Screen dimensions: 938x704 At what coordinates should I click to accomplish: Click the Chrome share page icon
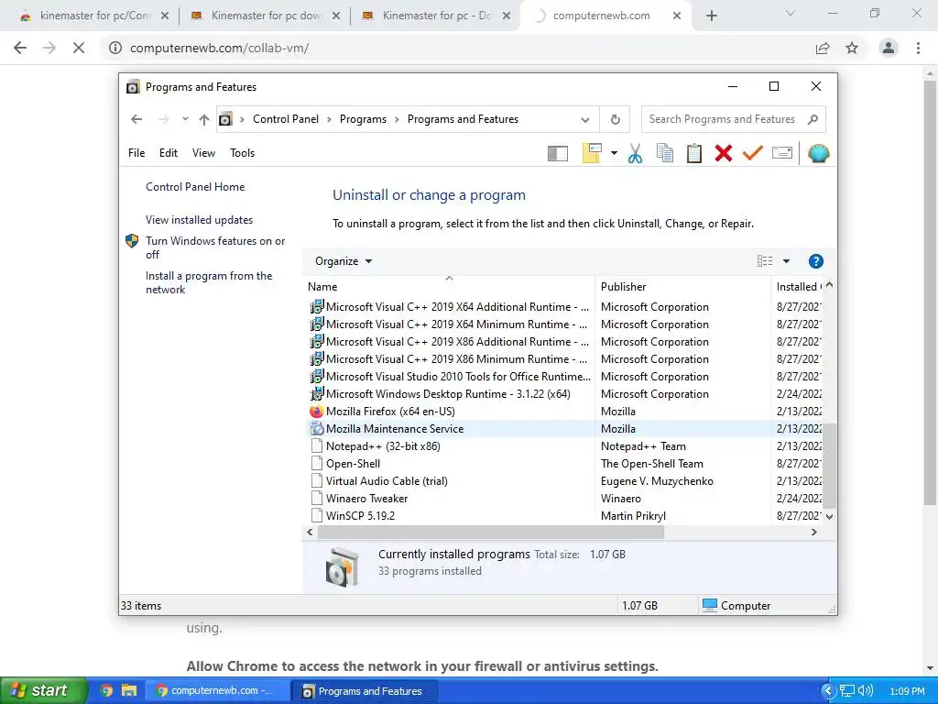point(823,48)
